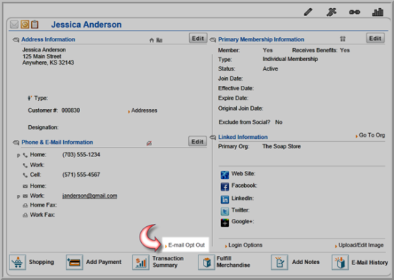Open the E-Mail History icon
Image resolution: width=394 pixels, height=280 pixels.
tap(340, 262)
